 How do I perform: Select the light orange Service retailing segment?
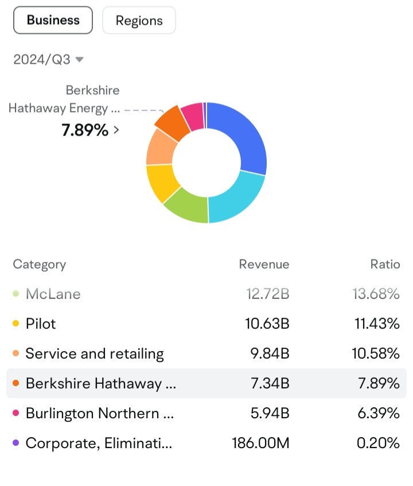click(159, 149)
